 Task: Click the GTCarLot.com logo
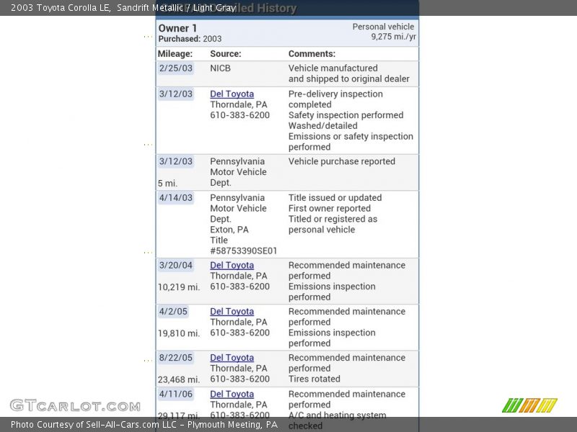tap(75, 406)
